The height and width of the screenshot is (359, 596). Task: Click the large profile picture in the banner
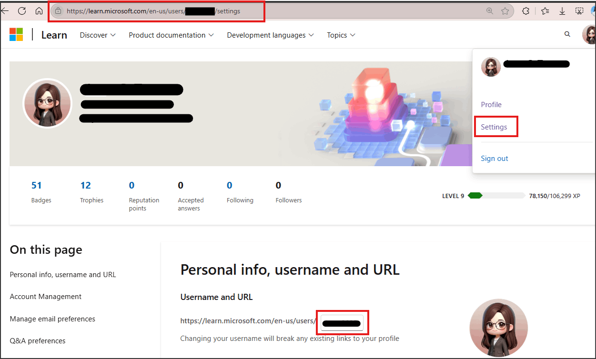click(x=47, y=103)
